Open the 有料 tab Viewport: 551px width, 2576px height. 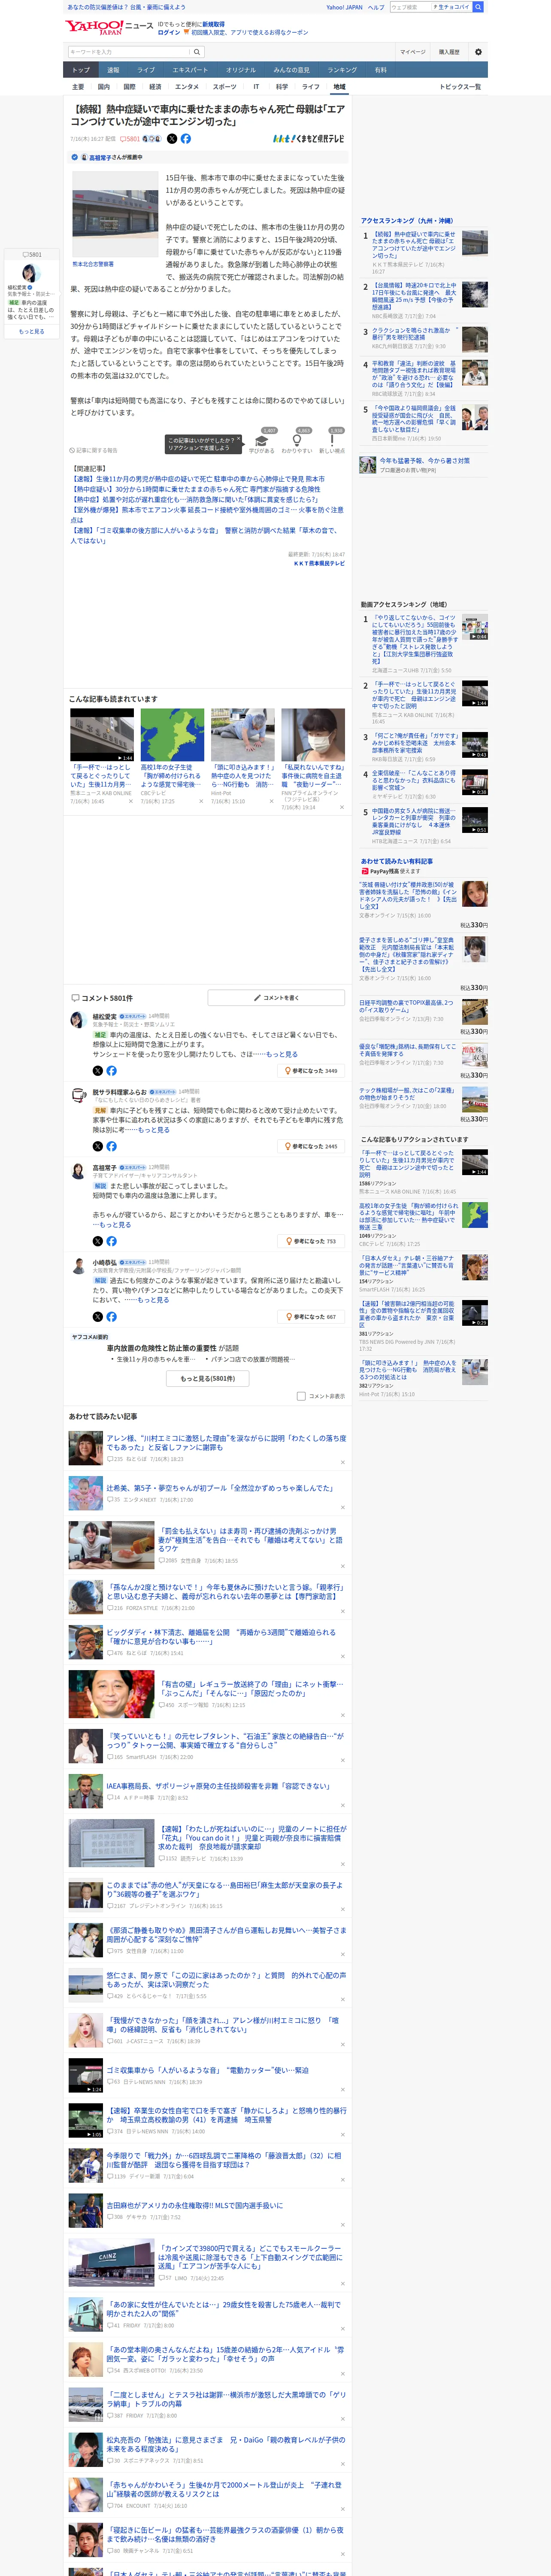380,70
